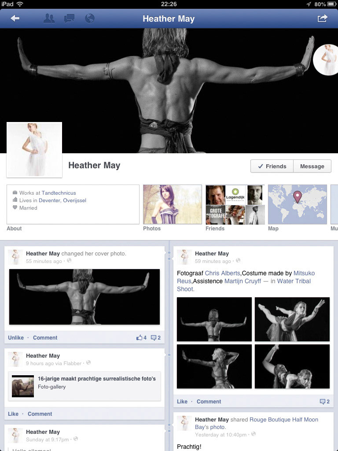View 2 comments on Water Tribal Shoot post
This screenshot has height=451, width=338.
click(x=325, y=402)
